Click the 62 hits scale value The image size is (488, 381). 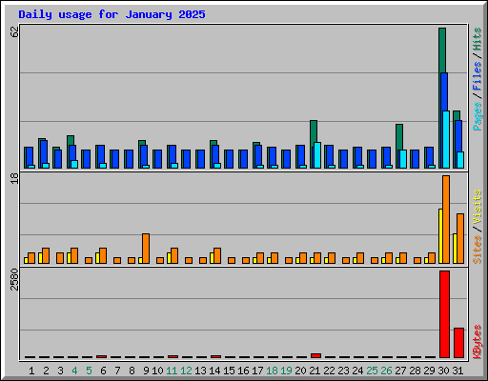click(15, 31)
